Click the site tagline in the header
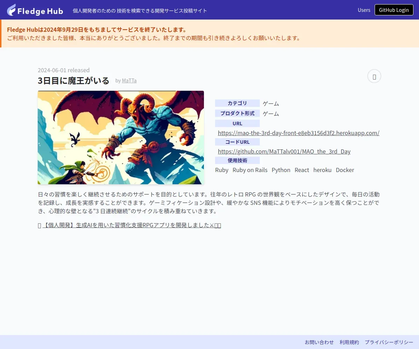 point(140,10)
